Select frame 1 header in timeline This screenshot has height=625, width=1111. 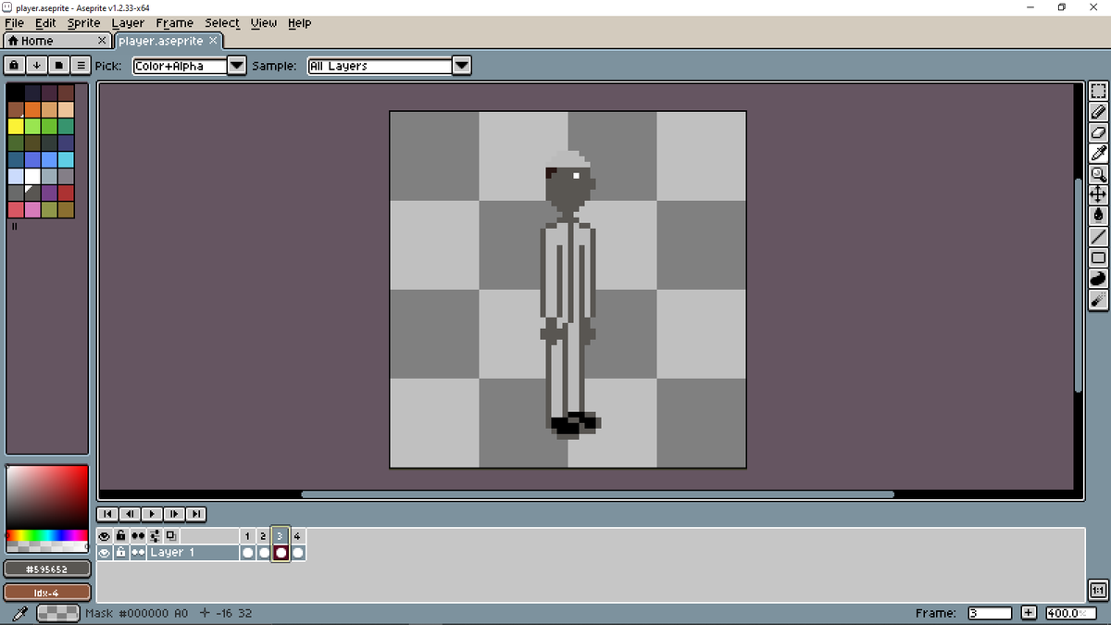tap(246, 536)
